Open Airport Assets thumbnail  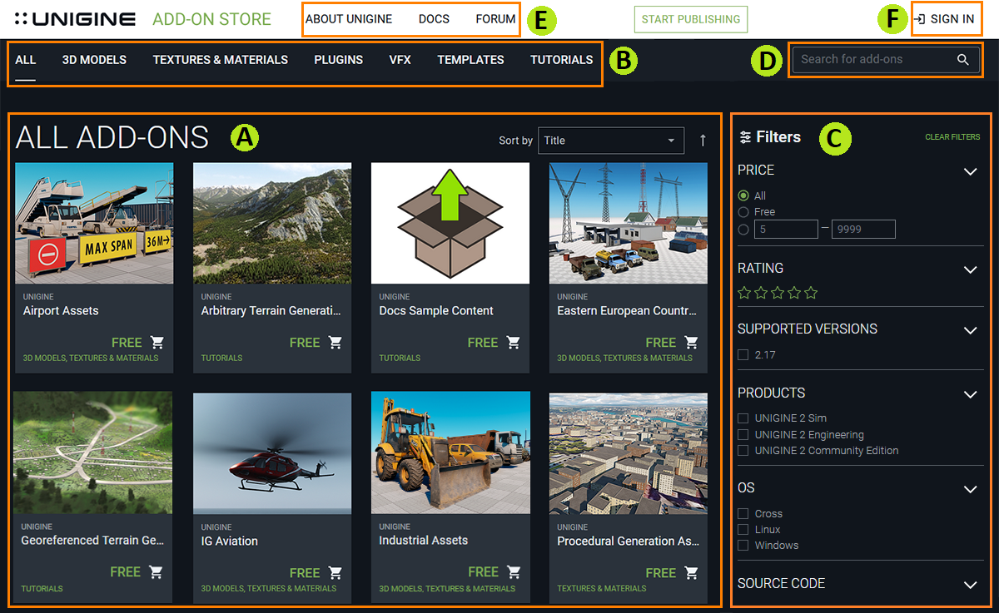coord(94,223)
